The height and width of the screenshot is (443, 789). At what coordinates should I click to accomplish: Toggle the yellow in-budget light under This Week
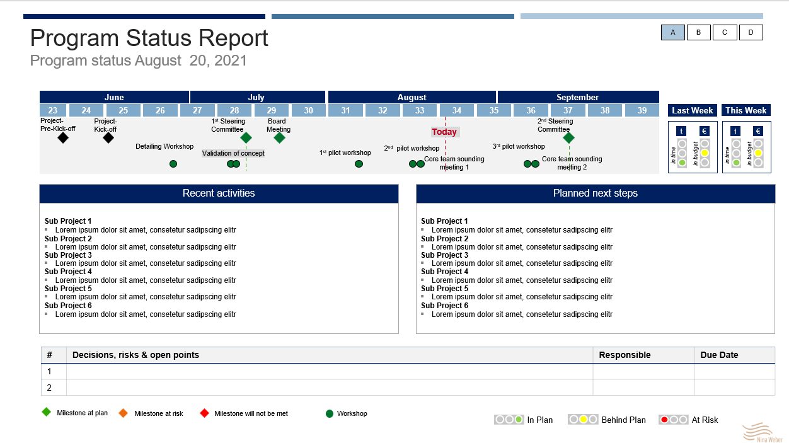tap(758, 153)
